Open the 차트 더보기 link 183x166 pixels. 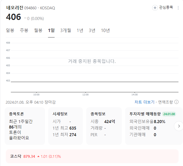point(144,102)
